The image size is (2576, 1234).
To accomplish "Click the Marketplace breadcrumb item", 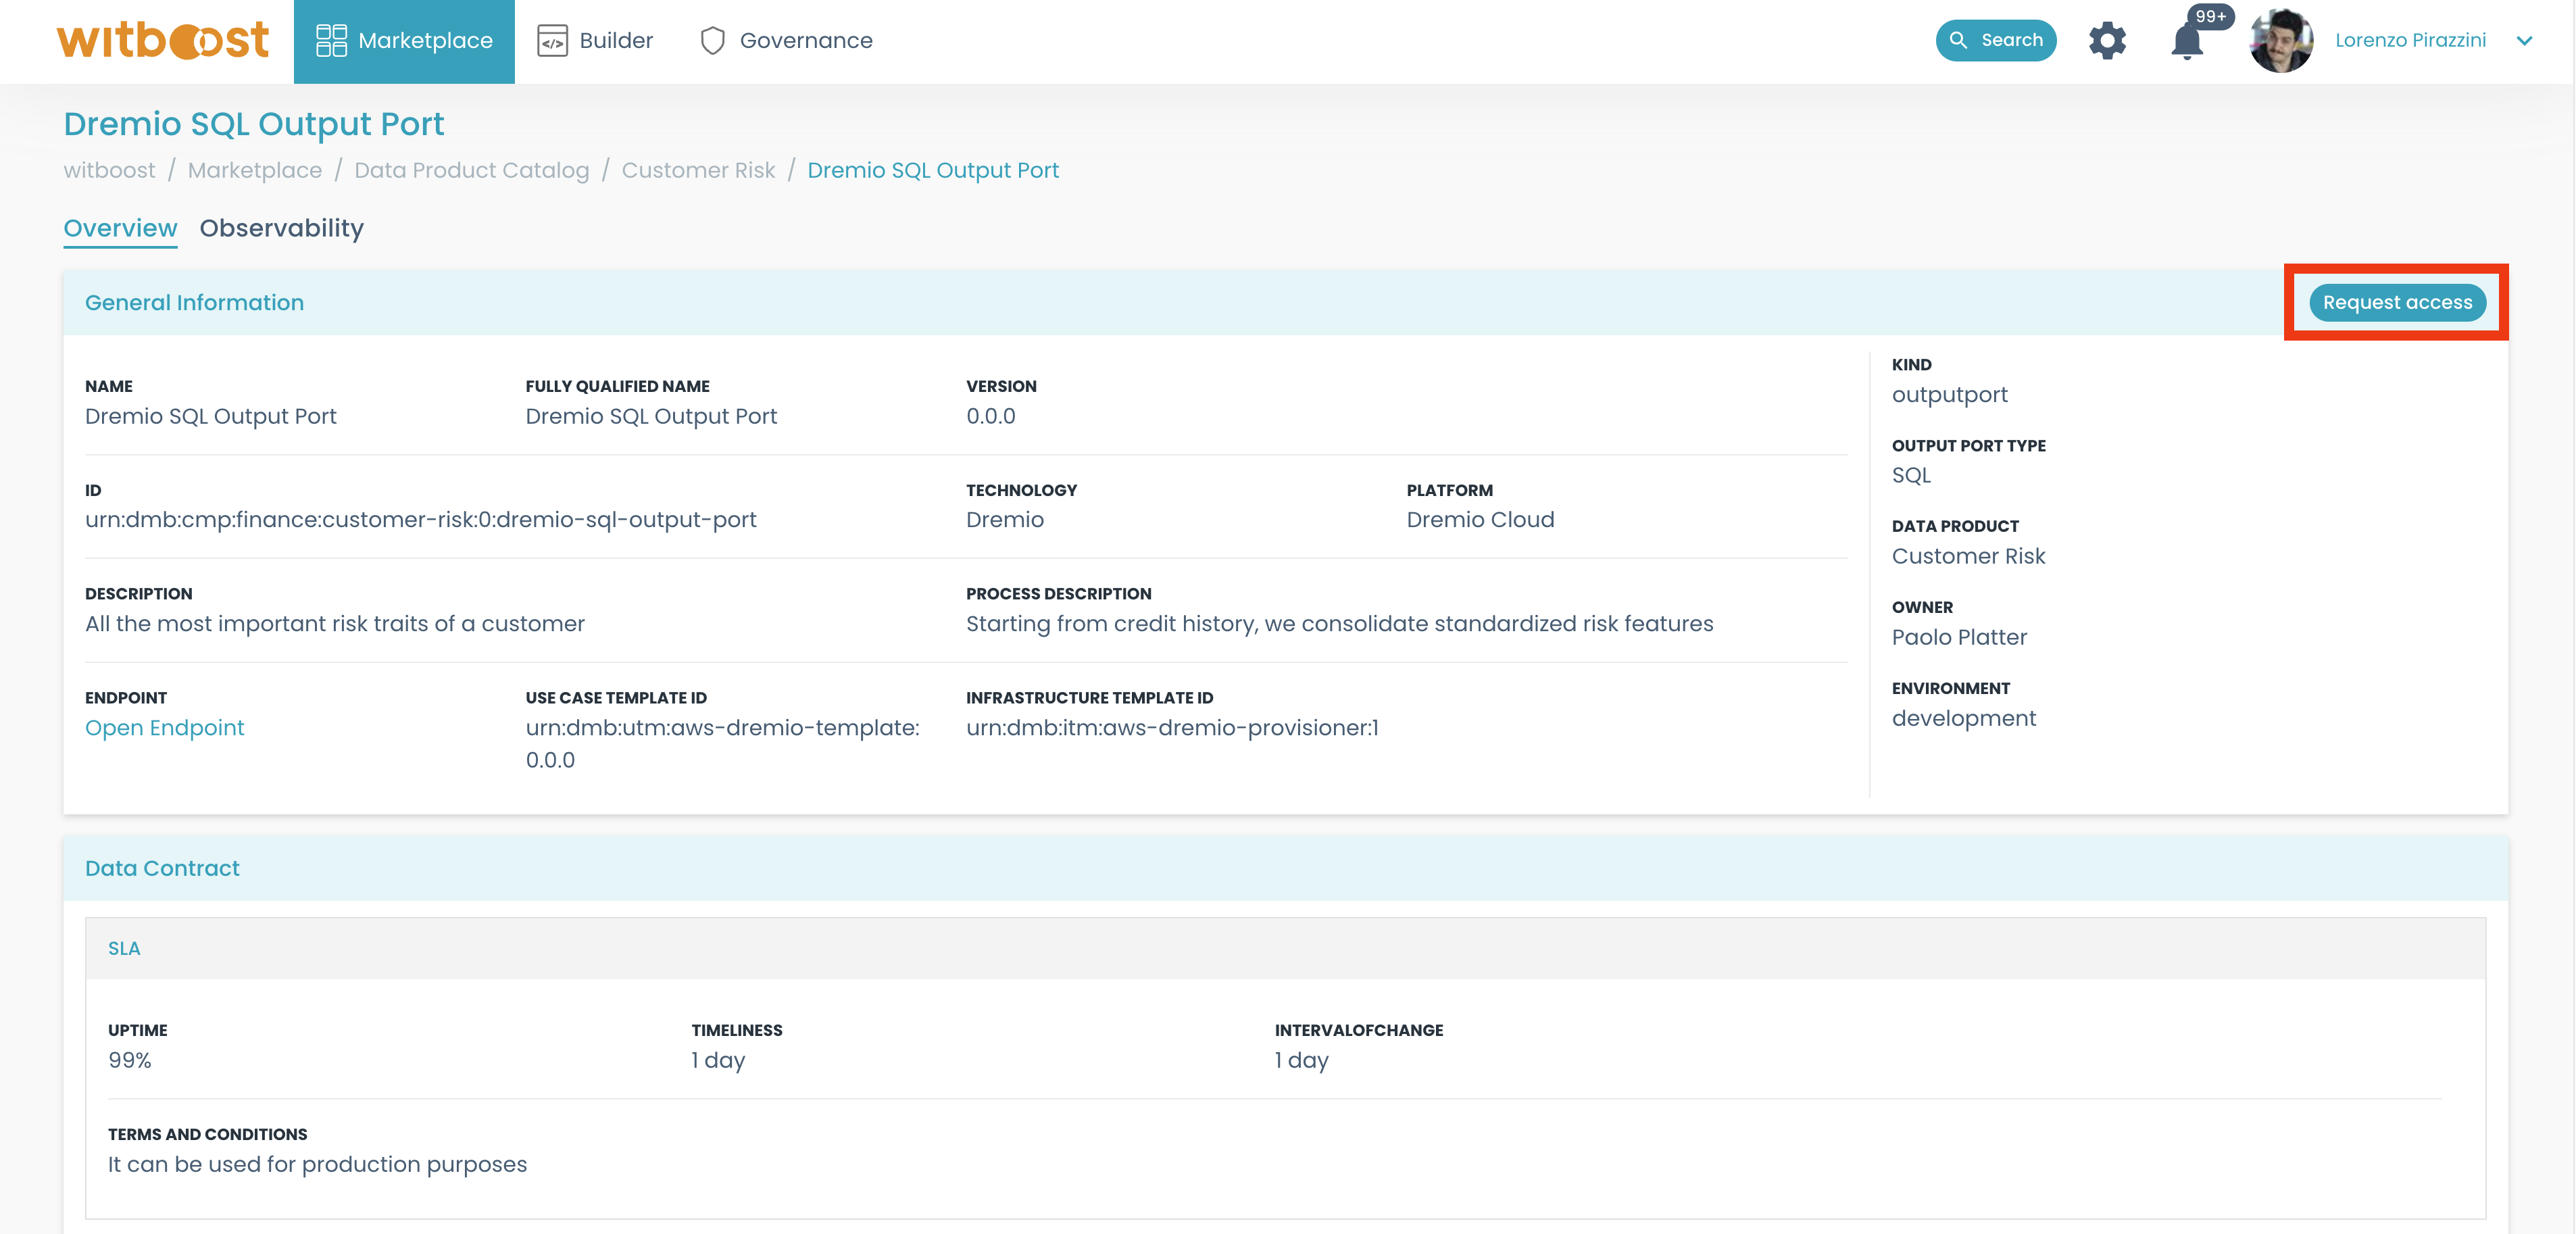I will tap(255, 171).
